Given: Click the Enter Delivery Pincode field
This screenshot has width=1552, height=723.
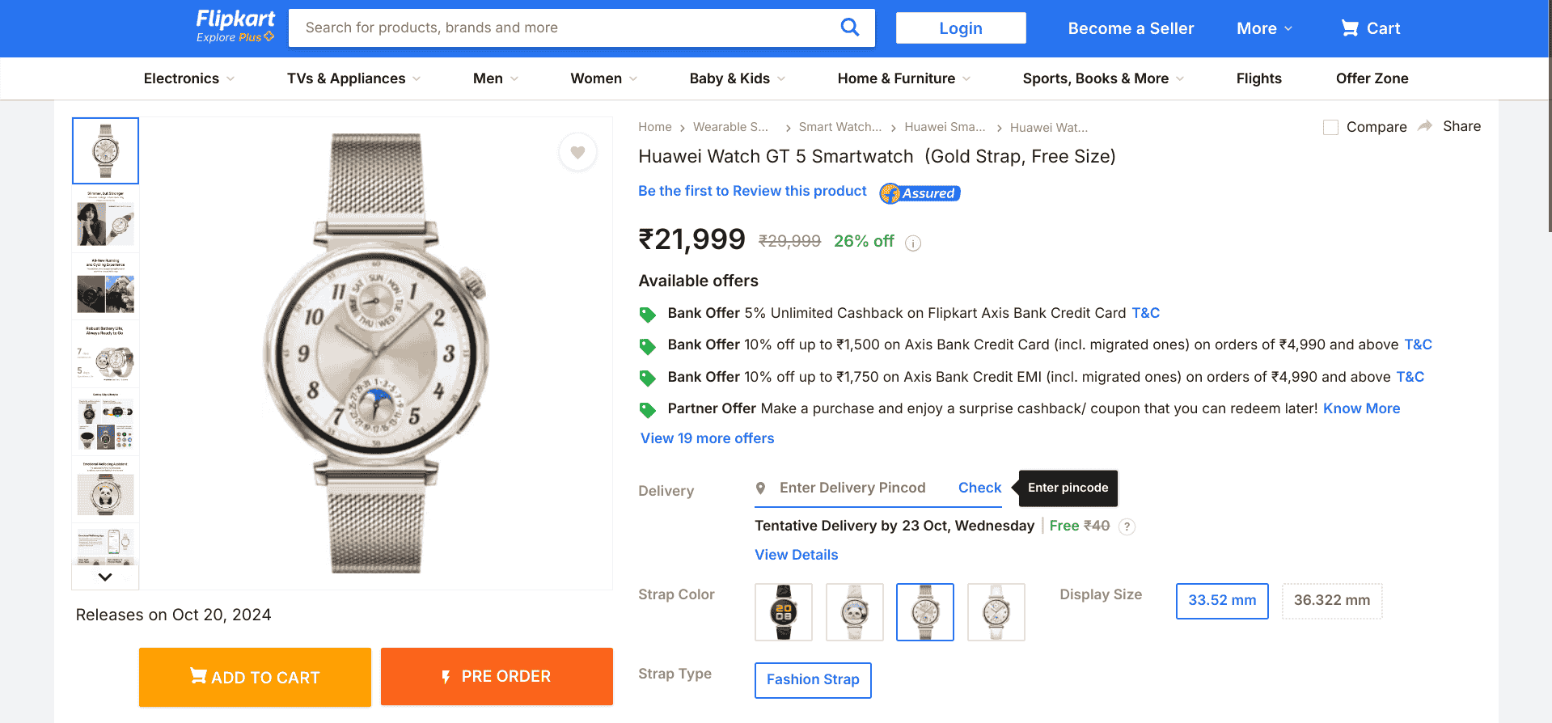Looking at the screenshot, I should pos(852,488).
